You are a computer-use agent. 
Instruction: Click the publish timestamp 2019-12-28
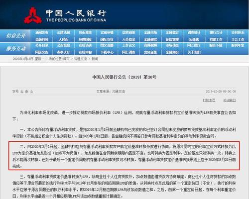pos(221,92)
